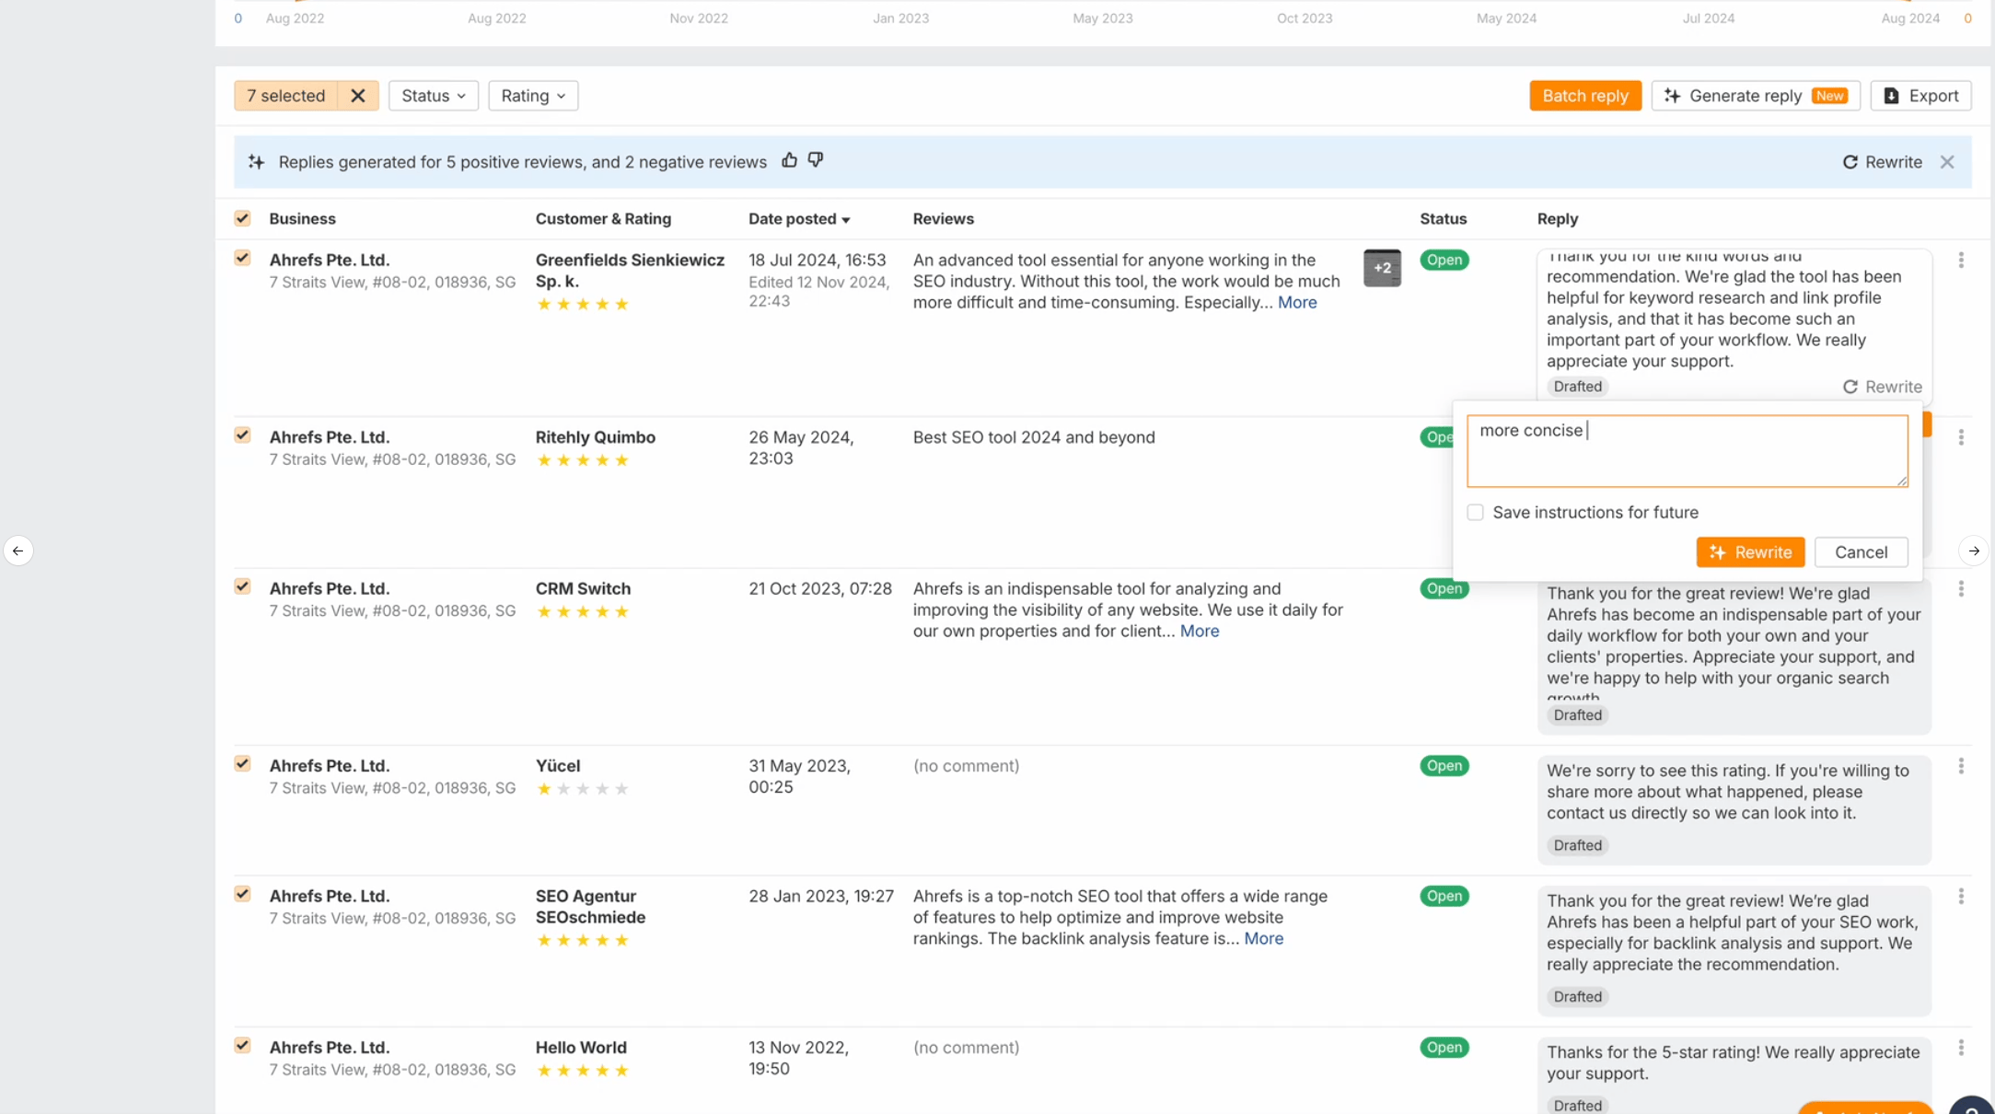The width and height of the screenshot is (1995, 1114).
Task: Uncheck the SEO Agentur SEOschmiede row
Action: (x=242, y=894)
